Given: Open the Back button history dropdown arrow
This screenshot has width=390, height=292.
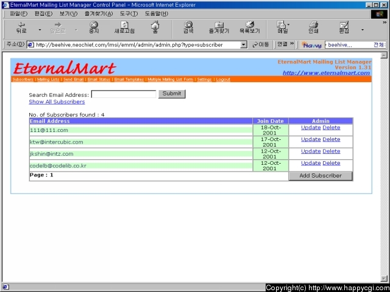Looking at the screenshot, I should click(x=40, y=30).
